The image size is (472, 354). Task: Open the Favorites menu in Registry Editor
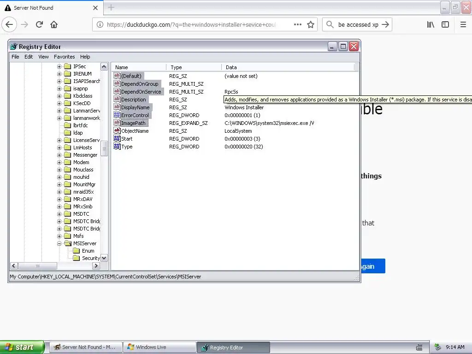(x=64, y=57)
